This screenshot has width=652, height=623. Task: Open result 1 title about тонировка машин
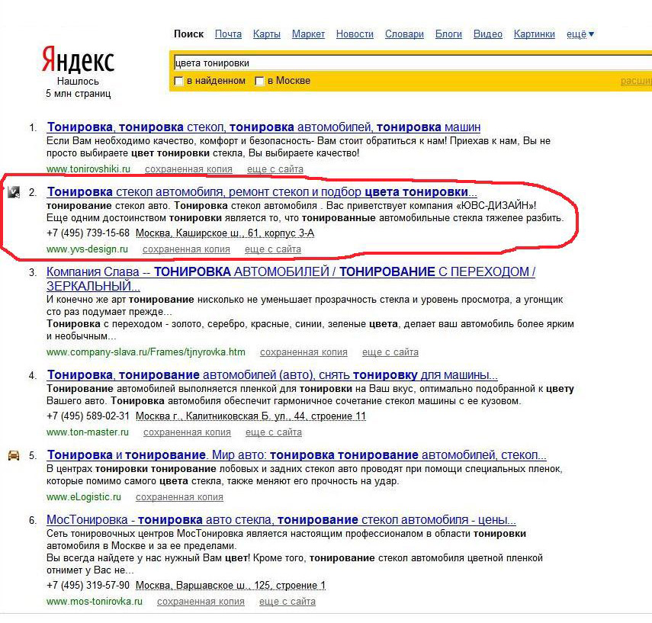pyautogui.click(x=264, y=127)
